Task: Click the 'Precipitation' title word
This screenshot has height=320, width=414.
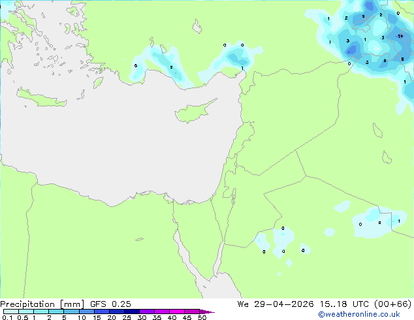Action: [27, 304]
